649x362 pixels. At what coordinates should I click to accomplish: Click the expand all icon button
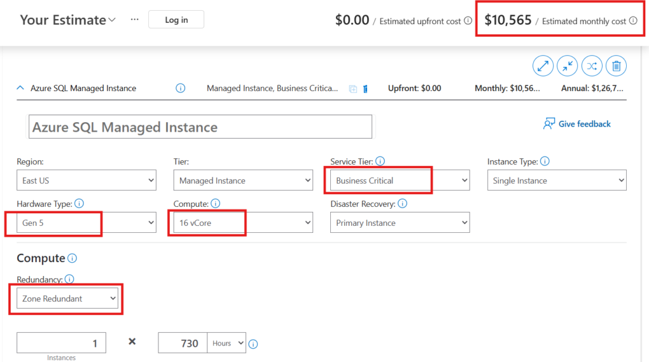click(x=543, y=66)
